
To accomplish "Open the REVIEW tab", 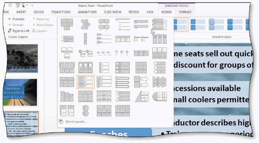I will tap(134, 12).
